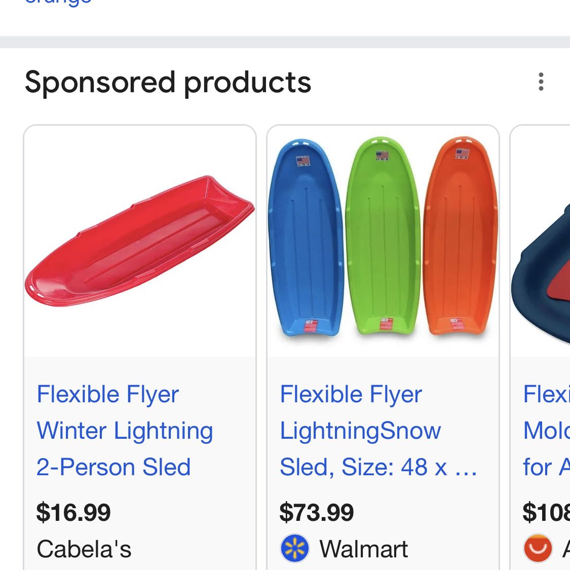Click the Walmart store name text
This screenshot has width=570, height=570.
(x=363, y=549)
